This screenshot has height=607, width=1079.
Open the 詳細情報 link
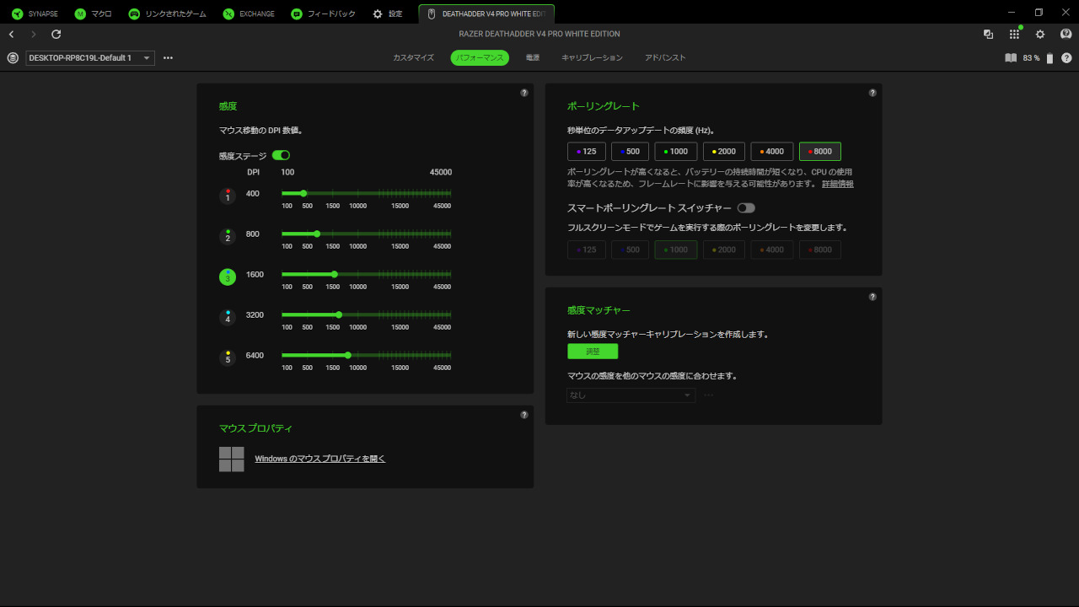(838, 184)
